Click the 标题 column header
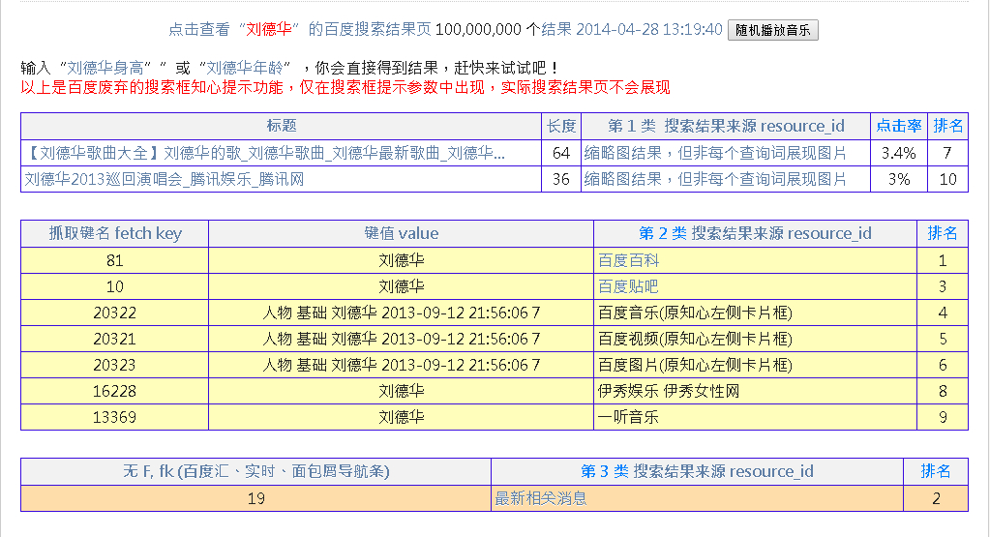This screenshot has height=537, width=990. 281,126
